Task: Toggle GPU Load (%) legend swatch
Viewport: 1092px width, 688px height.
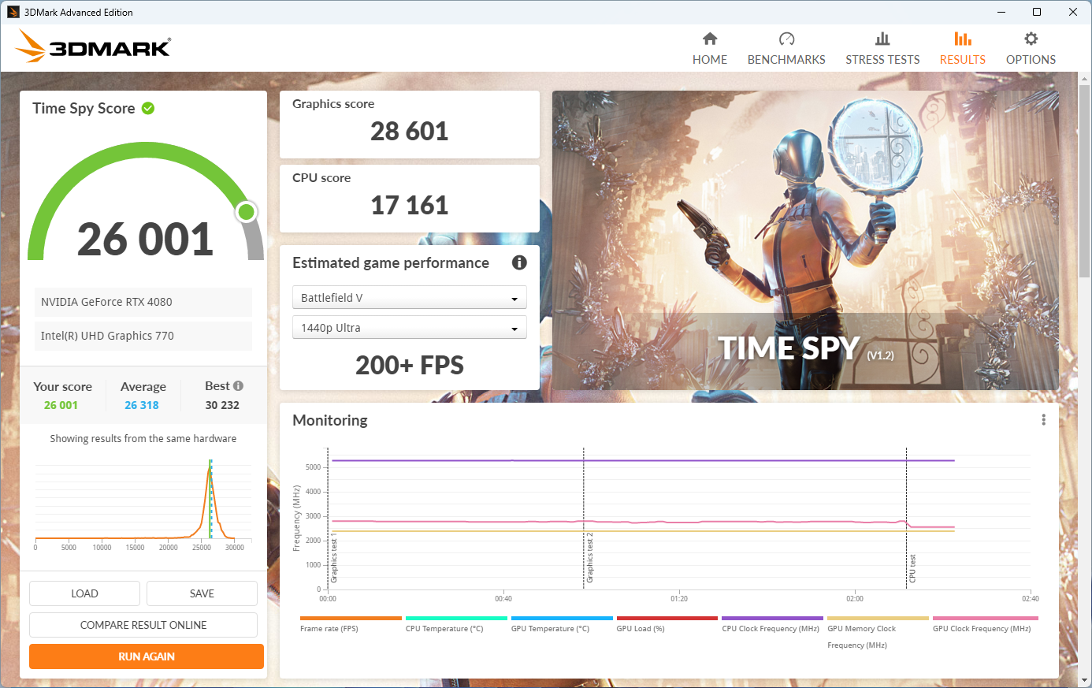Action: [667, 619]
